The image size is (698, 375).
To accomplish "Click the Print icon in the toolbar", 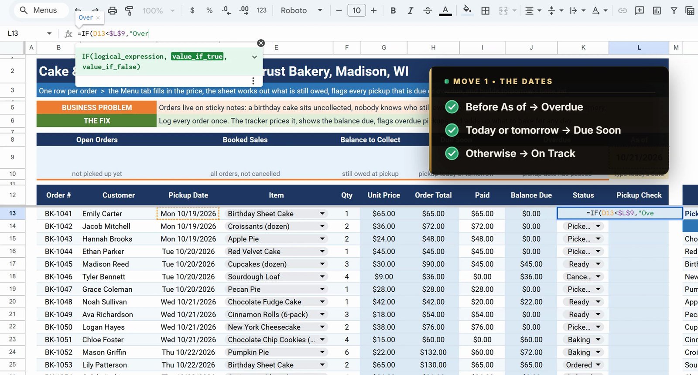I will click(x=112, y=10).
